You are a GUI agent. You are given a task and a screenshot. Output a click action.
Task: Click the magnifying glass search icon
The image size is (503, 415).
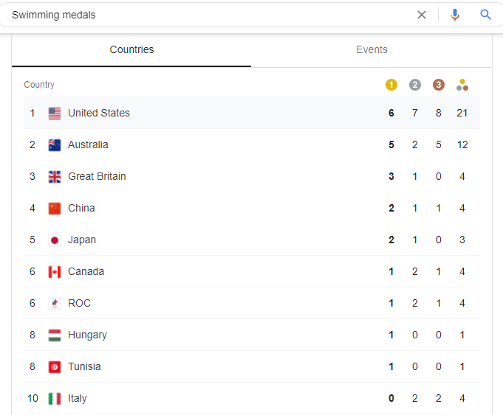click(x=485, y=15)
